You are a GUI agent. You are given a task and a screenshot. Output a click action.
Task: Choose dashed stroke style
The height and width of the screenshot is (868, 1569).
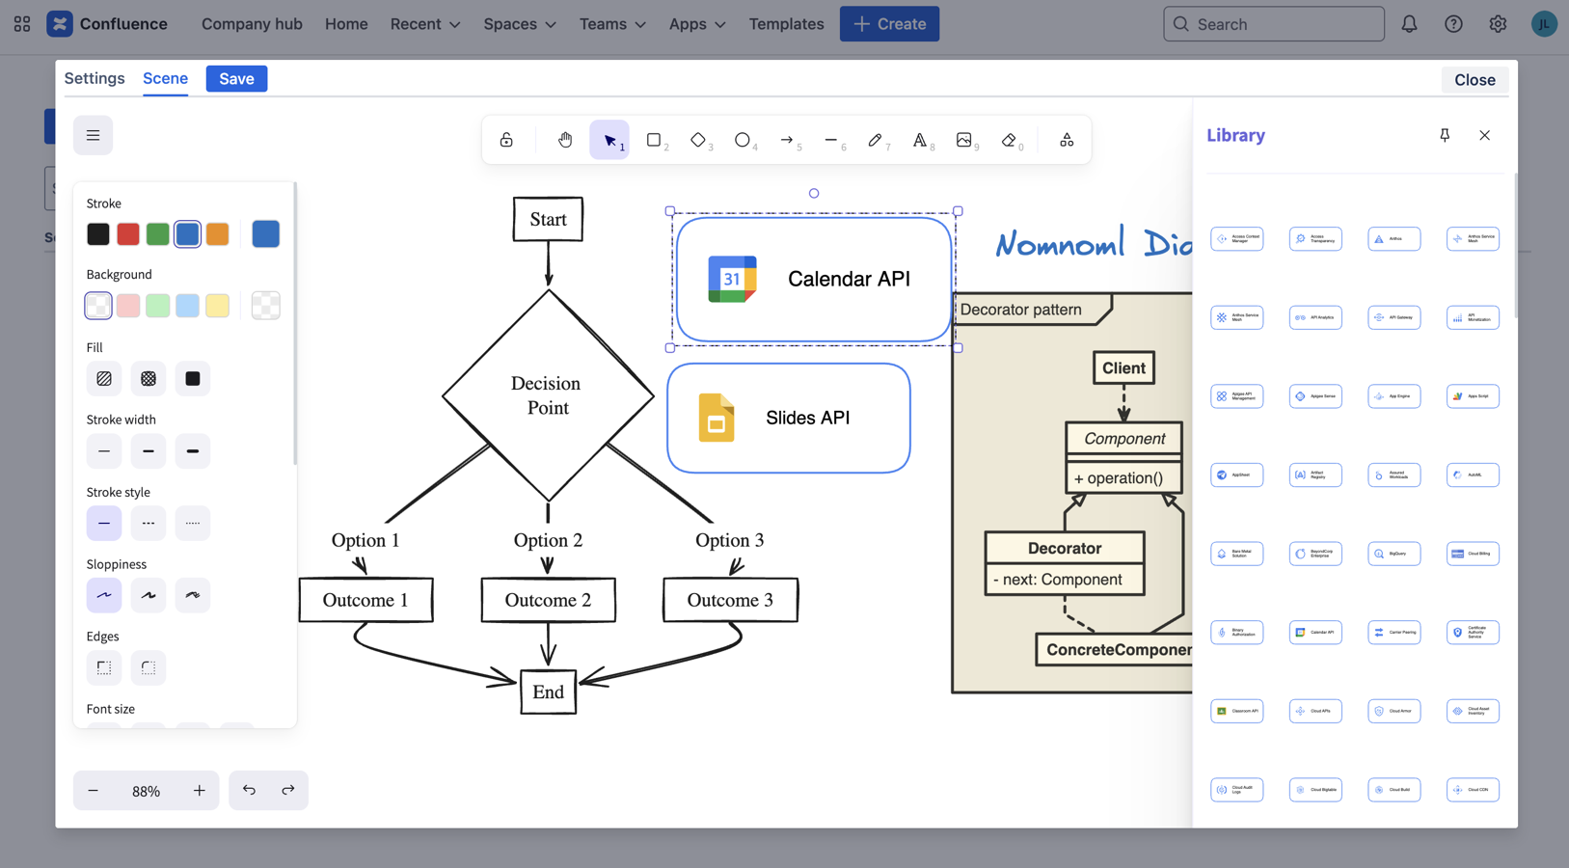pos(149,523)
